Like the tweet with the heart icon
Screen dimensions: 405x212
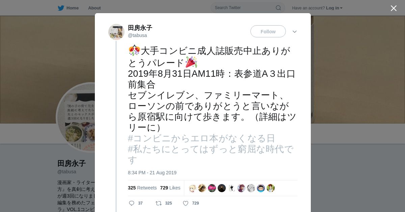[x=185, y=203]
